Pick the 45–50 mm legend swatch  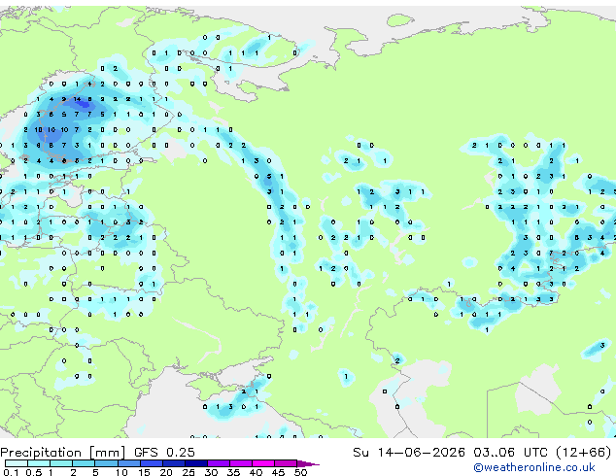[x=286, y=463]
